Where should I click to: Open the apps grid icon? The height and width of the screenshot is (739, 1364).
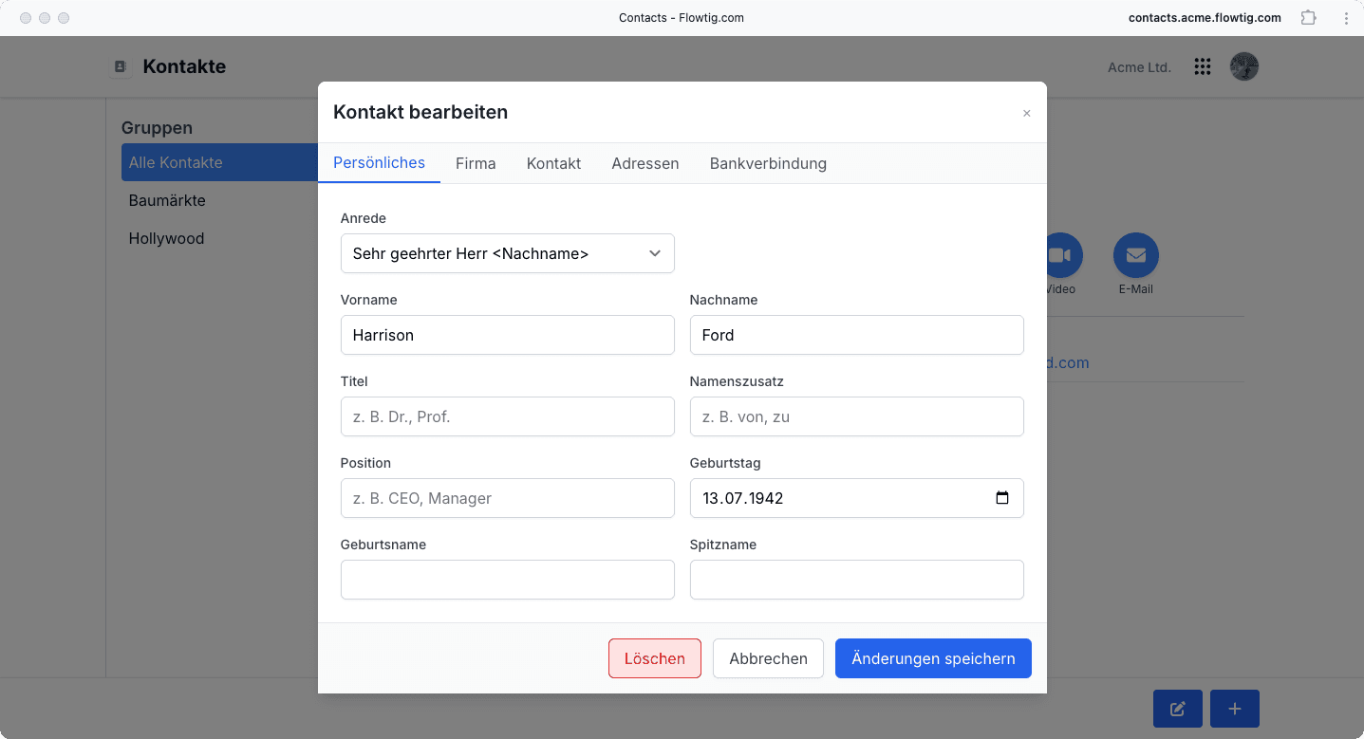(x=1203, y=66)
